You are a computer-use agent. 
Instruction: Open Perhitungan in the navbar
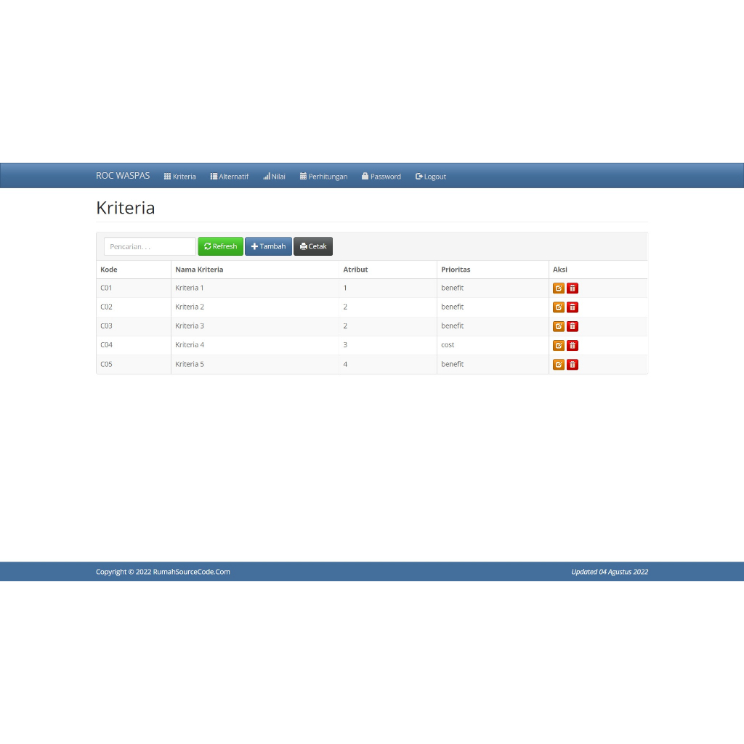(x=323, y=177)
